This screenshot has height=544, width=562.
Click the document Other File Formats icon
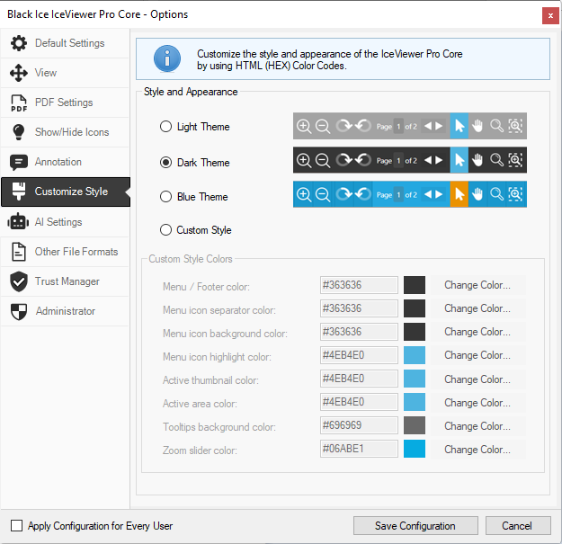[x=19, y=252]
